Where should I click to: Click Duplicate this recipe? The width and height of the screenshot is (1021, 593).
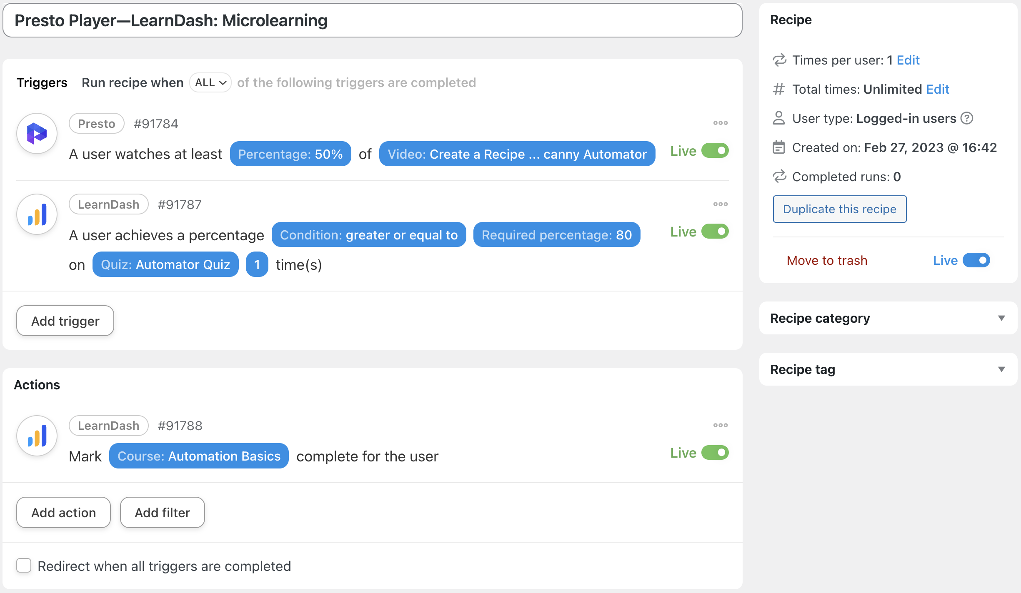tap(840, 209)
